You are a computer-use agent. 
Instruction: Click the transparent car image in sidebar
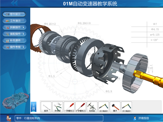click(x=15, y=101)
